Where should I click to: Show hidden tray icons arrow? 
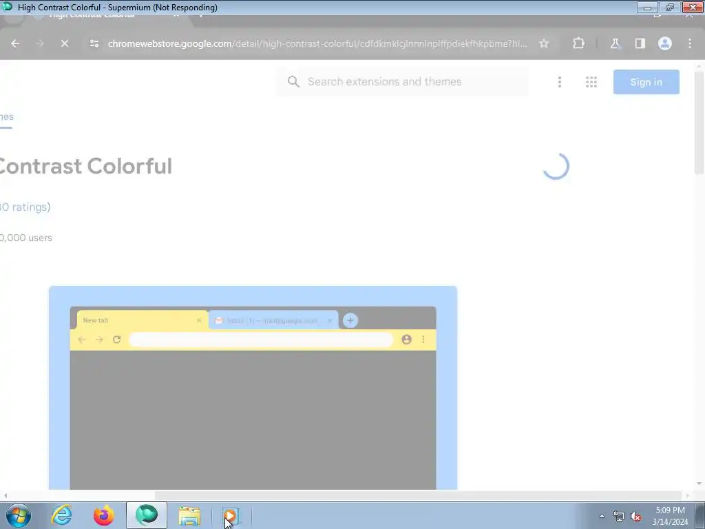pos(602,516)
